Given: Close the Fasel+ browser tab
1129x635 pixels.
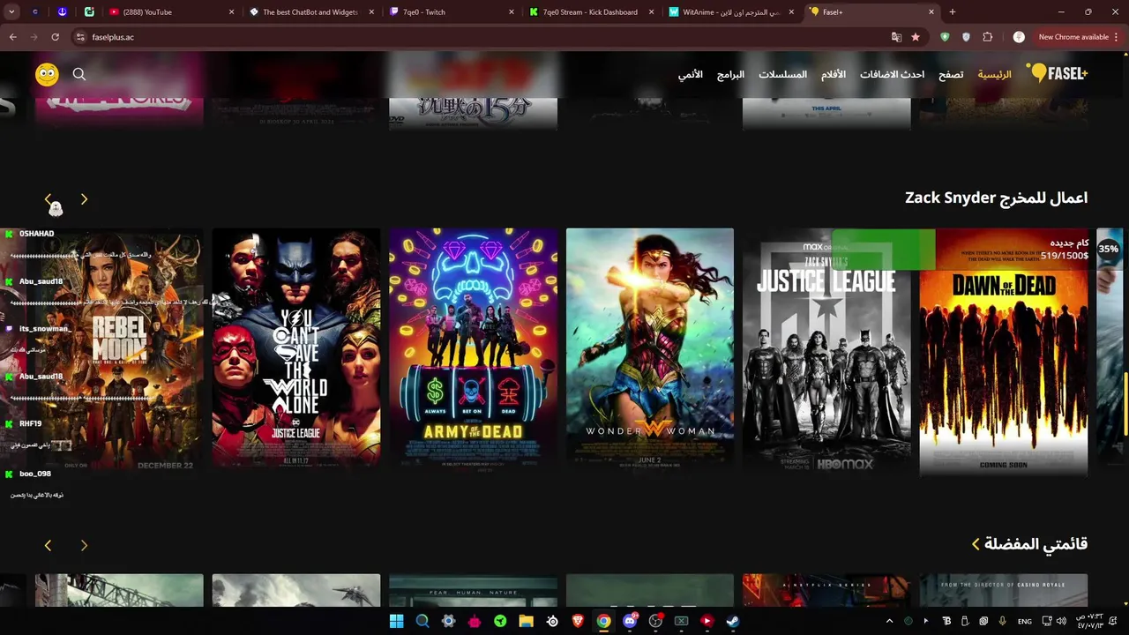Looking at the screenshot, I should (931, 12).
